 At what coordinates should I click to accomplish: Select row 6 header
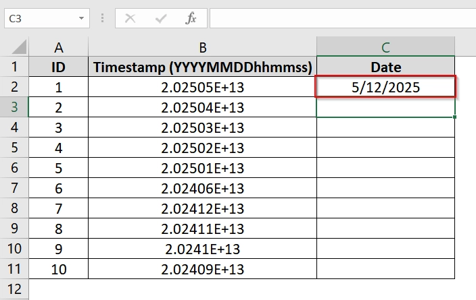(14, 168)
